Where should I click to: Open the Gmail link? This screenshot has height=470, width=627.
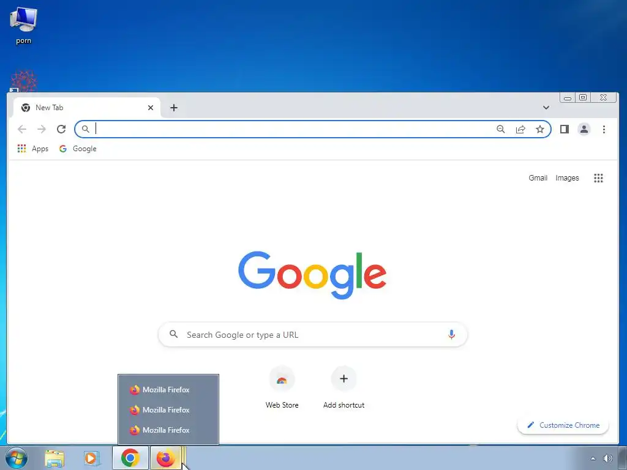538,178
